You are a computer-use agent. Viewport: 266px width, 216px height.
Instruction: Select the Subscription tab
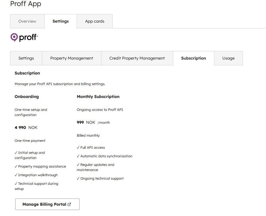coord(194,58)
